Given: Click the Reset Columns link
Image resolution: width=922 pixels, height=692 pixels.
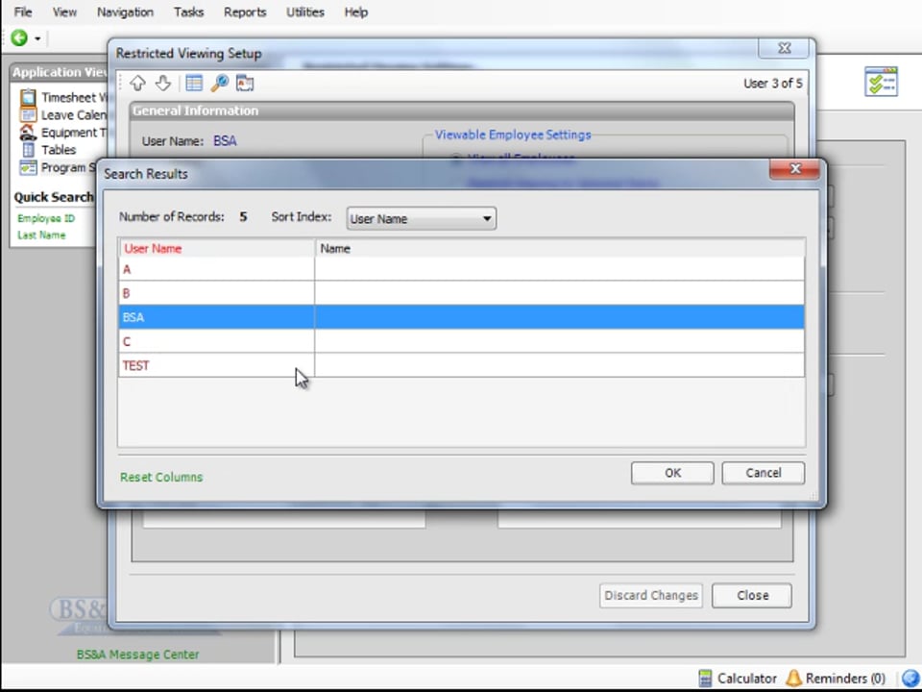Looking at the screenshot, I should [x=161, y=478].
